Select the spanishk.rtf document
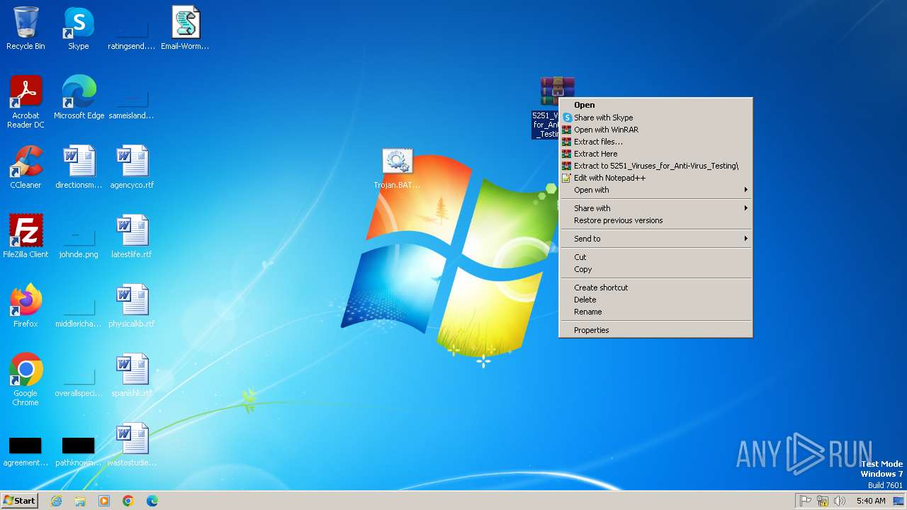The image size is (907, 510). tap(132, 375)
